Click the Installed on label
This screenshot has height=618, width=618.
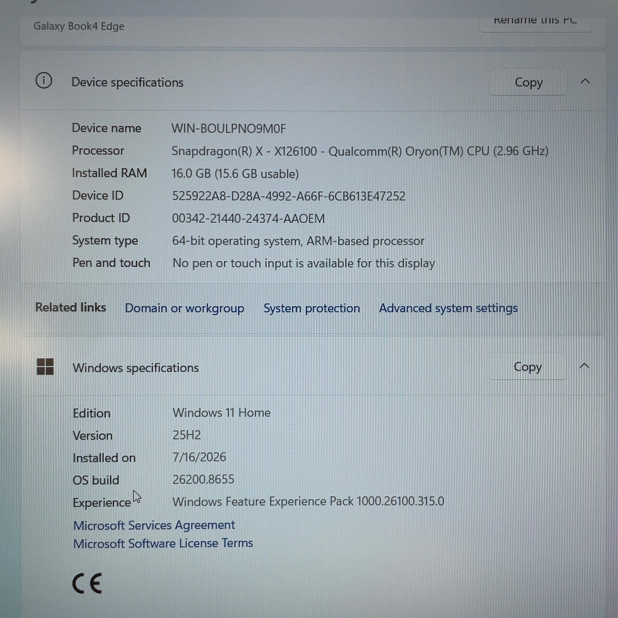click(x=104, y=458)
